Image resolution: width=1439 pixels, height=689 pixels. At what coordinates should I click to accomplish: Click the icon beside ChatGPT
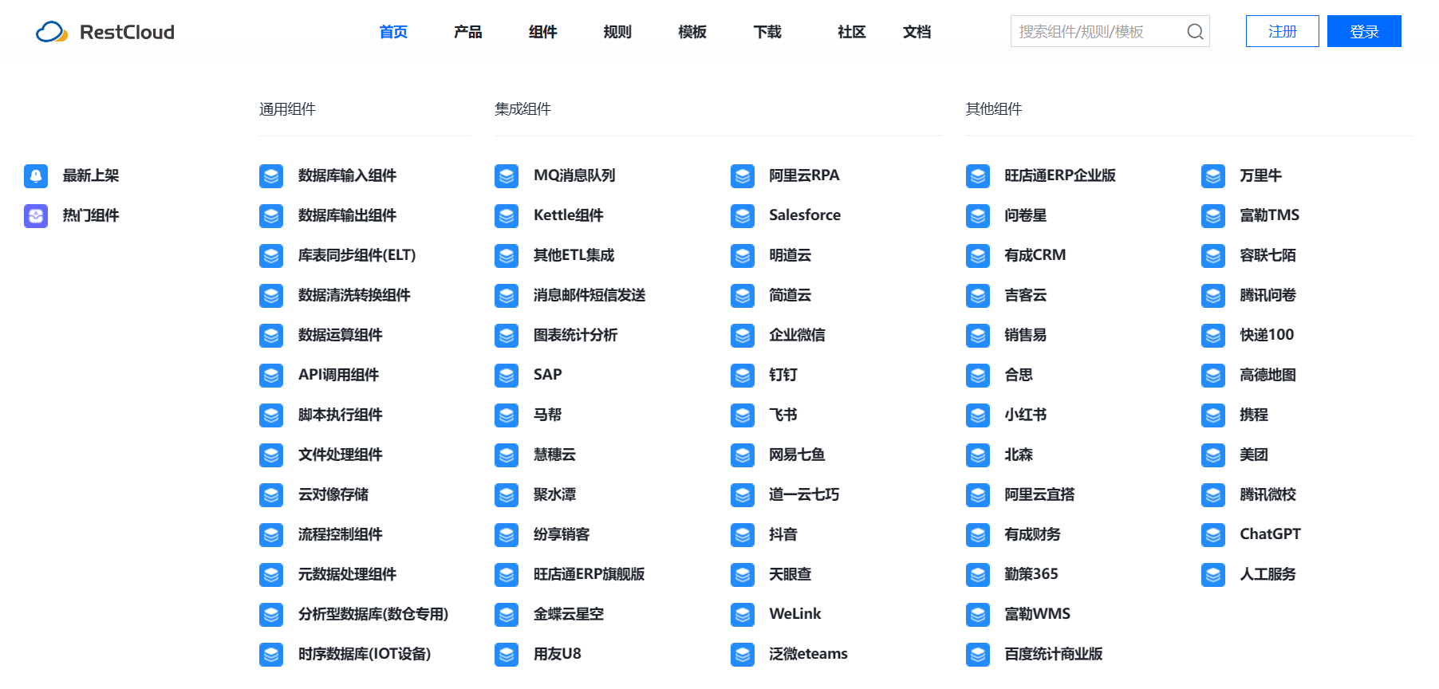1213,535
